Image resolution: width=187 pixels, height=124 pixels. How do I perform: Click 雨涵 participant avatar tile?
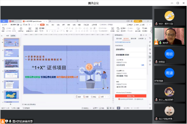pyautogui.click(x=169, y=73)
